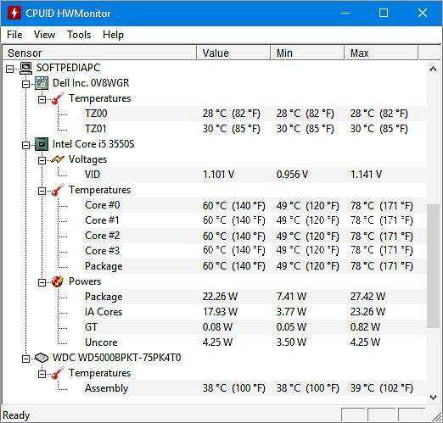Click the CPU Temperatures thermometer icon
The width and height of the screenshot is (443, 423).
tap(58, 190)
